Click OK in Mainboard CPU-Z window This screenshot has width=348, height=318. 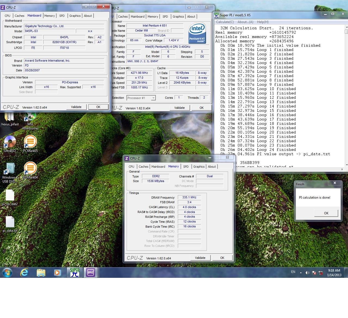[x=98, y=107]
